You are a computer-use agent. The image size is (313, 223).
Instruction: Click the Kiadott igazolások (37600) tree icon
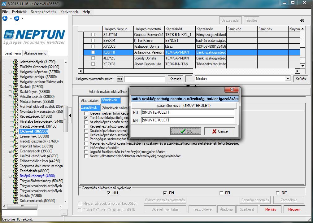click(16, 141)
